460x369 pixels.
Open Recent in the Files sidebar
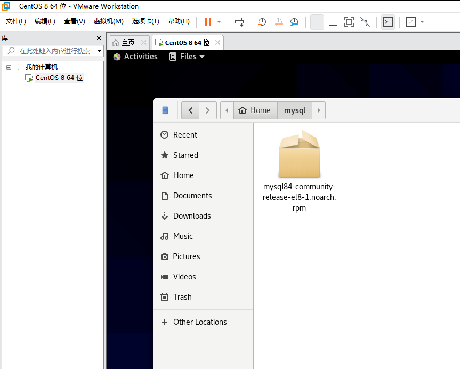203,135
